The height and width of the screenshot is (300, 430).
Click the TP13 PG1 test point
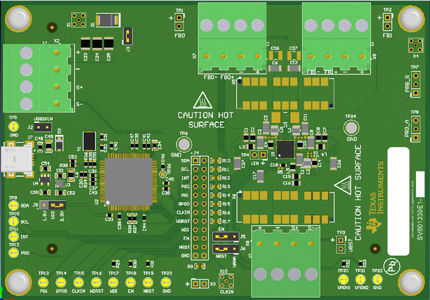pyautogui.click(x=44, y=282)
